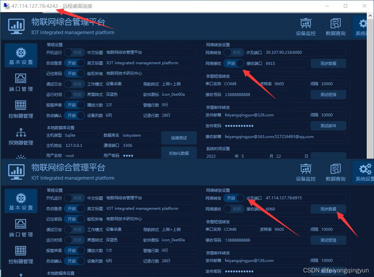Click the platform logo icon in remote desktop window
Viewport: 374px width, 277px height.
click(x=16, y=26)
